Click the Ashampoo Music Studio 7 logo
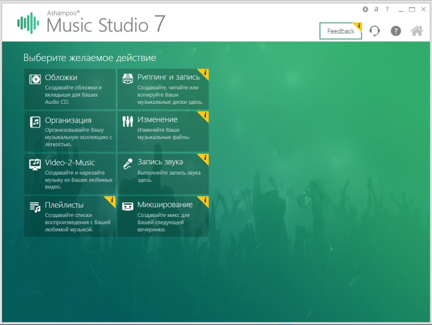 91,23
